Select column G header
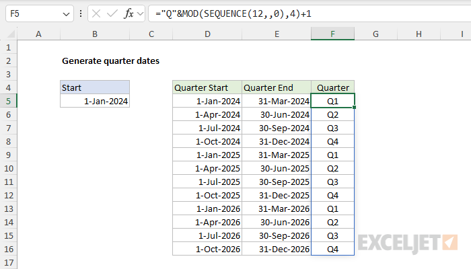This screenshot has width=471, height=269. [375, 34]
